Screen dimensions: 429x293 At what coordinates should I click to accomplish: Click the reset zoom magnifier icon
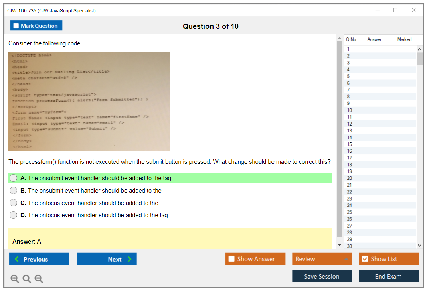coord(27,279)
